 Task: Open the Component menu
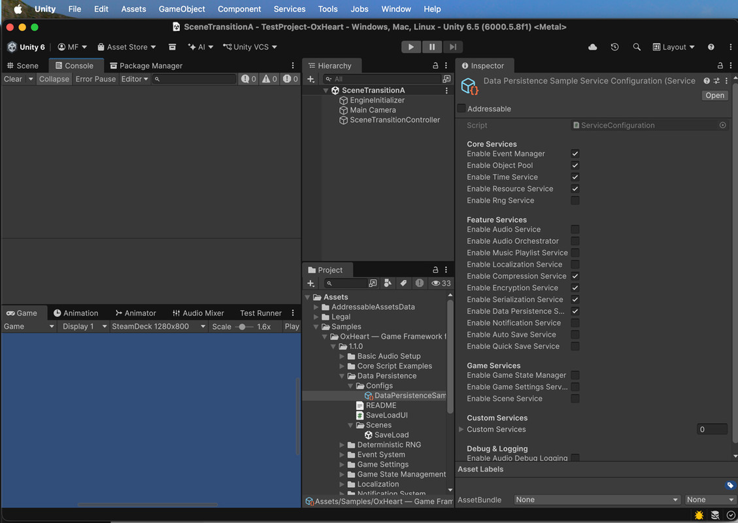click(x=239, y=9)
